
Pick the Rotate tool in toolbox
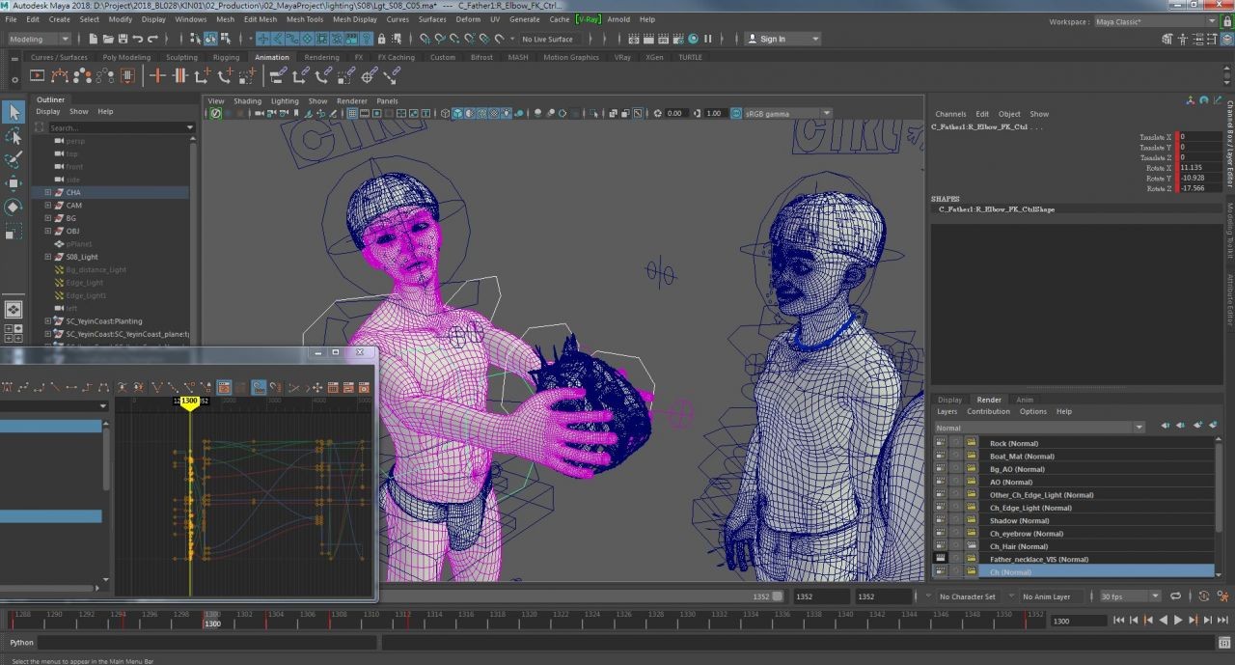click(14, 207)
